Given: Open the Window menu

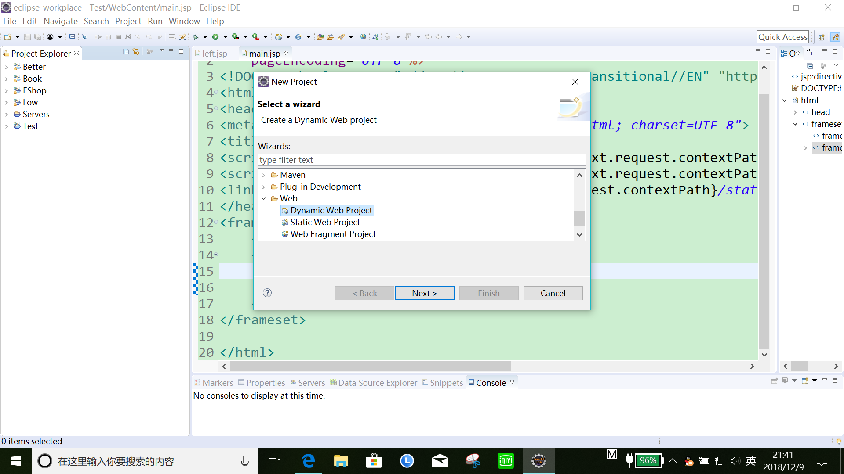Looking at the screenshot, I should pyautogui.click(x=184, y=21).
